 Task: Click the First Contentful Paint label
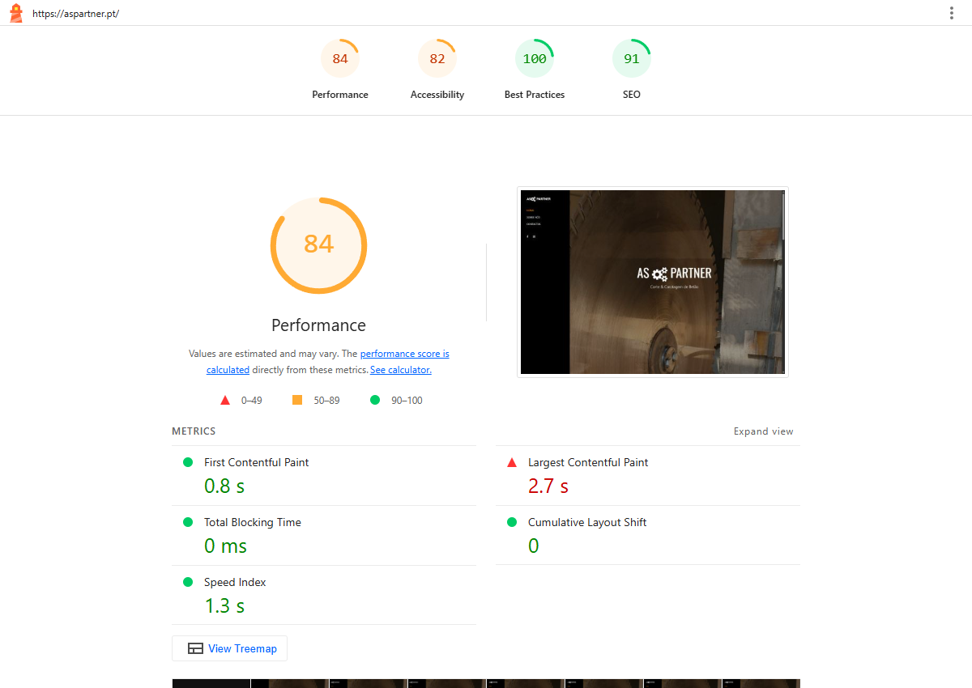(x=257, y=462)
